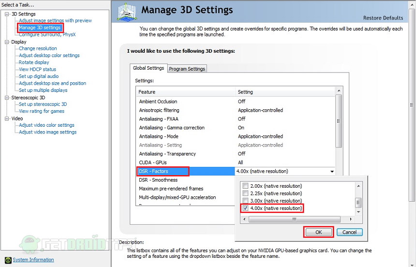
Task: Click the horizontal scrollbar thumb in DSR popup
Action: [x=295, y=219]
